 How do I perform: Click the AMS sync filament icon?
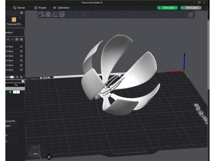pos(17,39)
